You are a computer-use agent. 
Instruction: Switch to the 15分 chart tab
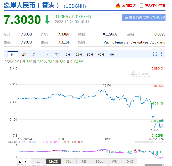coord(79,54)
